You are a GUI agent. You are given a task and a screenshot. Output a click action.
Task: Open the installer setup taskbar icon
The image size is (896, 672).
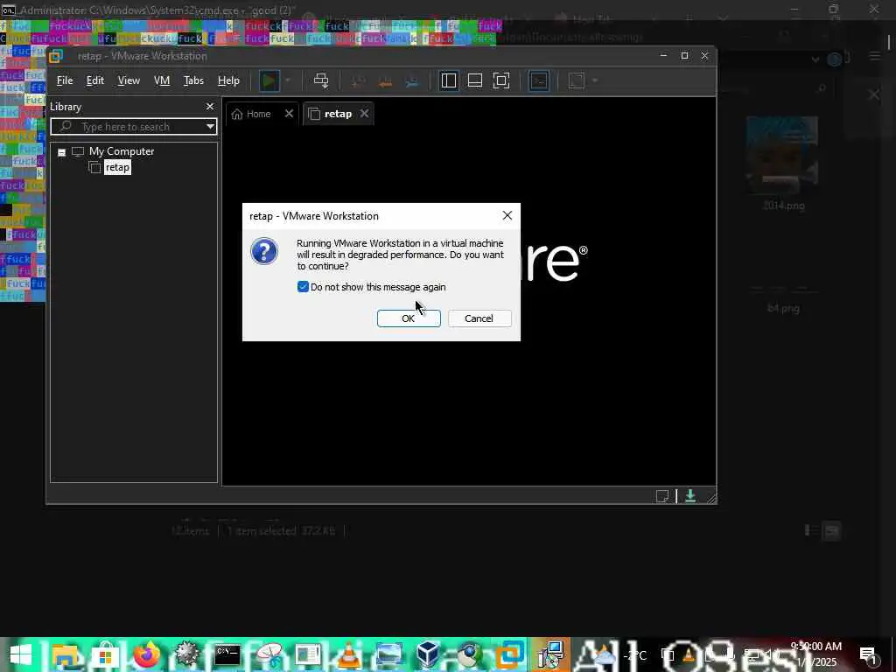click(x=551, y=654)
